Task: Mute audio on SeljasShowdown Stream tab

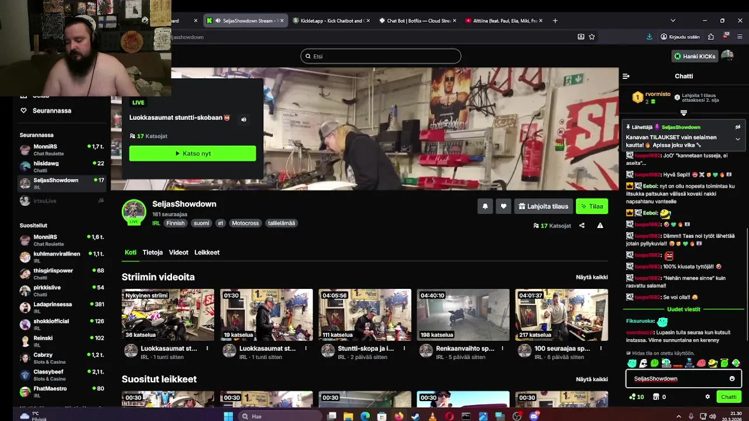Action: coord(218,20)
